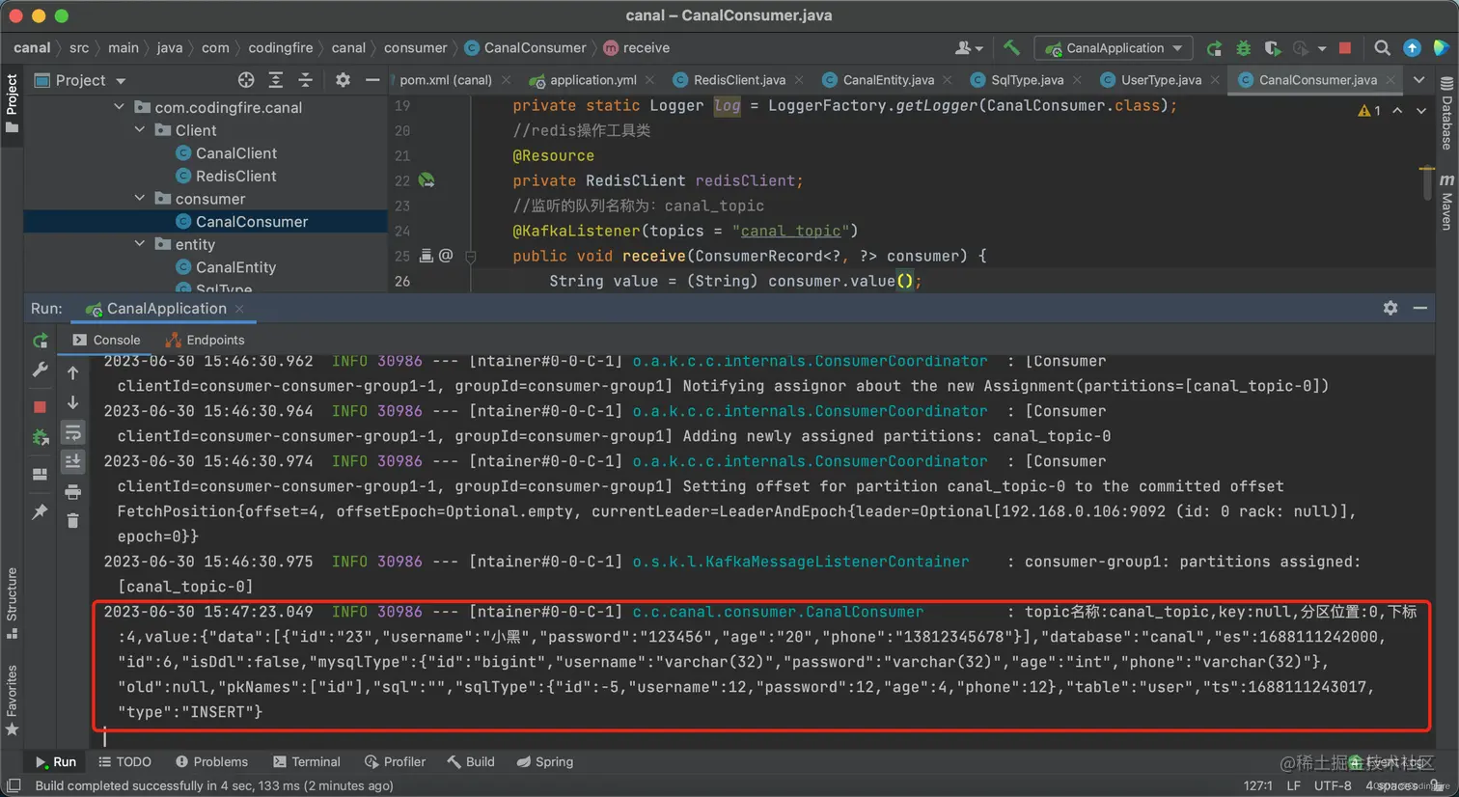Switch to the RedisClient.java tab
This screenshot has height=797, width=1459.
tap(739, 80)
